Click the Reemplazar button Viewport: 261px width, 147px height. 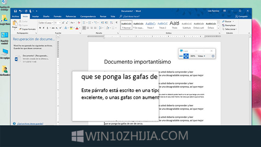229,25
